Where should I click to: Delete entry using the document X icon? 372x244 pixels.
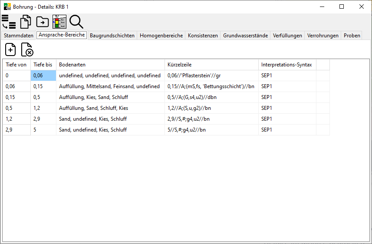click(27, 49)
